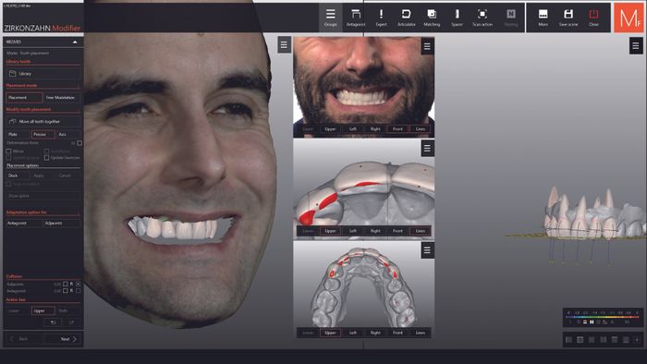Image resolution: width=647 pixels, height=364 pixels.
Task: Click the undo arrow in the wizard
Action: tap(53, 322)
